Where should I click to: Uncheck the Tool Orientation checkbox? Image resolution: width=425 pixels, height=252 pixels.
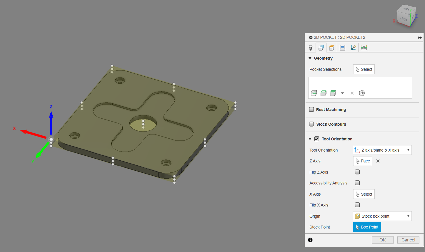pos(317,139)
